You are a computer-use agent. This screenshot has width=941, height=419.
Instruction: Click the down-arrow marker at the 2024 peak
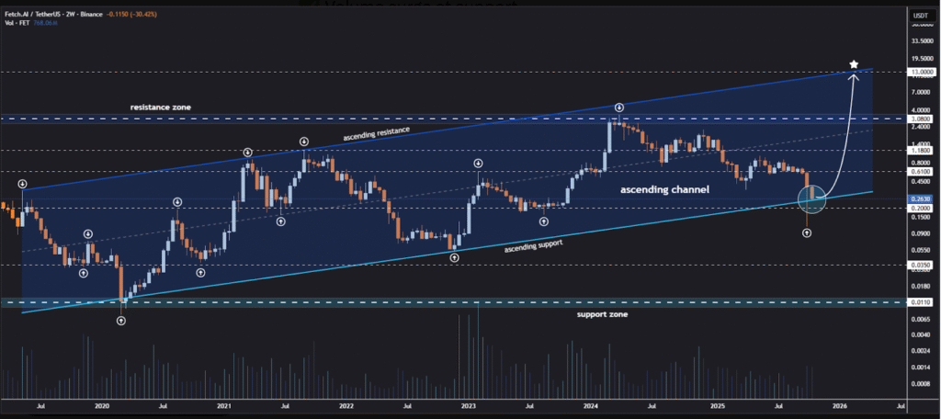tap(618, 108)
